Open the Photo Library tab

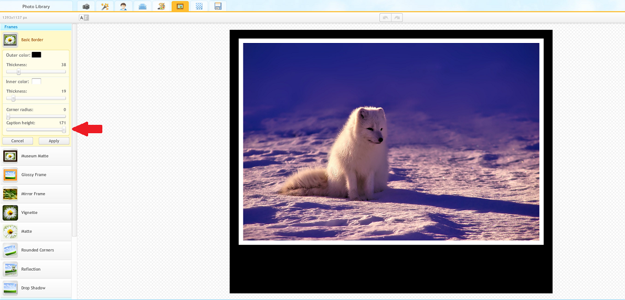tap(36, 6)
